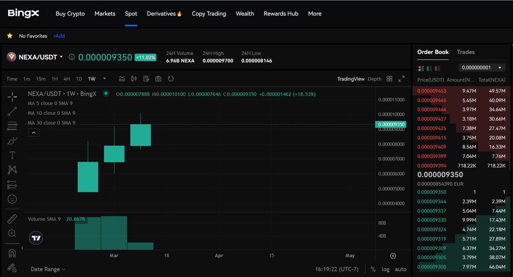Open the order book precision dropdown
513x277 pixels.
coord(482,68)
